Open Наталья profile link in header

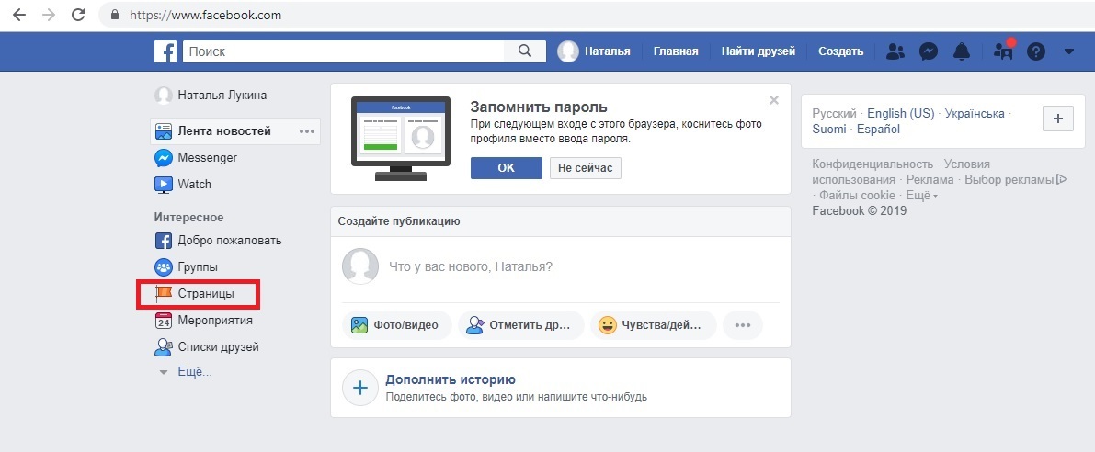point(607,51)
